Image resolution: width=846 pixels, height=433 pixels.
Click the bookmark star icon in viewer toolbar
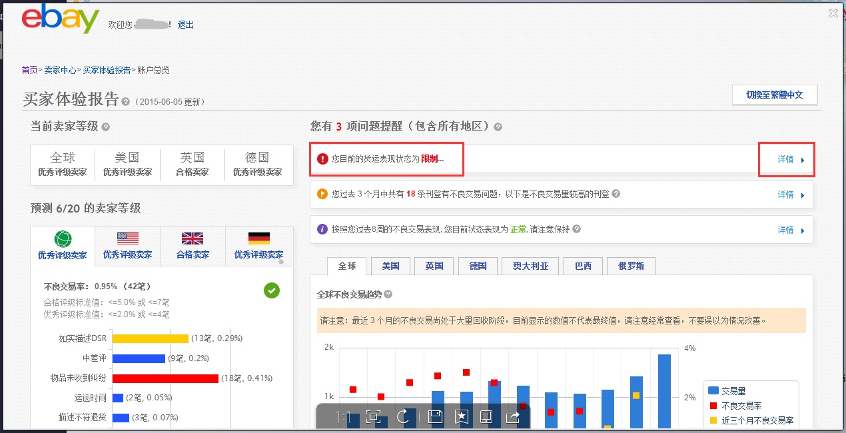click(461, 417)
